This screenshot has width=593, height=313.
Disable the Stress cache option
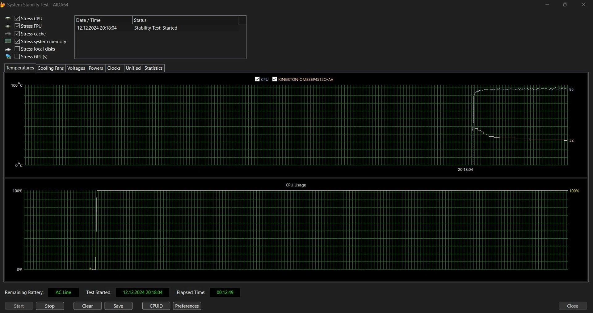(17, 34)
